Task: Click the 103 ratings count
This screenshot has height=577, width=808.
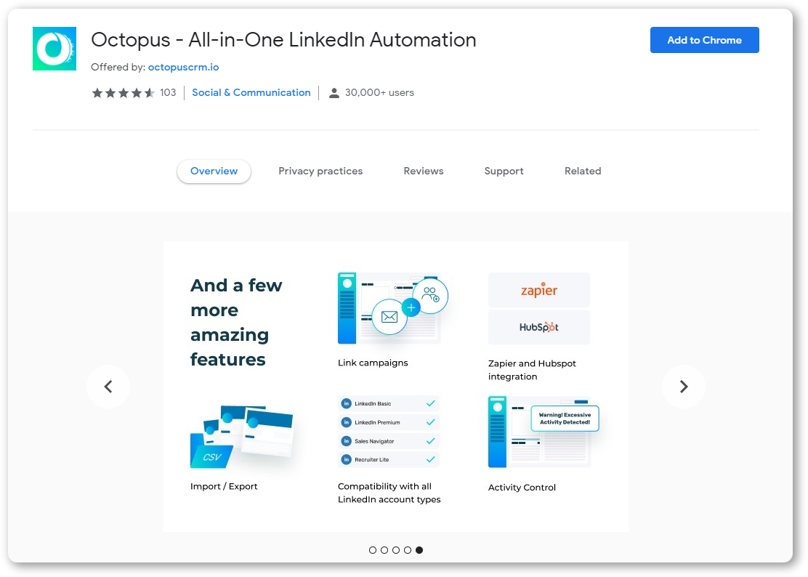Action: coord(168,93)
